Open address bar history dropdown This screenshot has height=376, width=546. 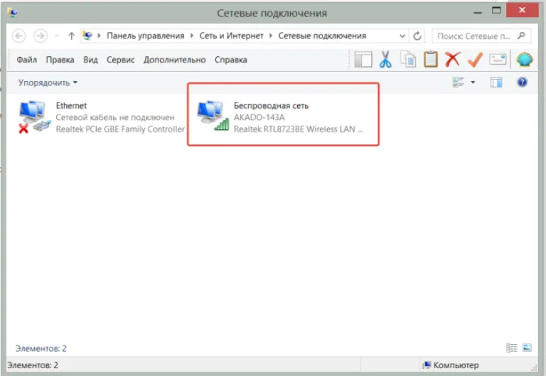click(402, 36)
